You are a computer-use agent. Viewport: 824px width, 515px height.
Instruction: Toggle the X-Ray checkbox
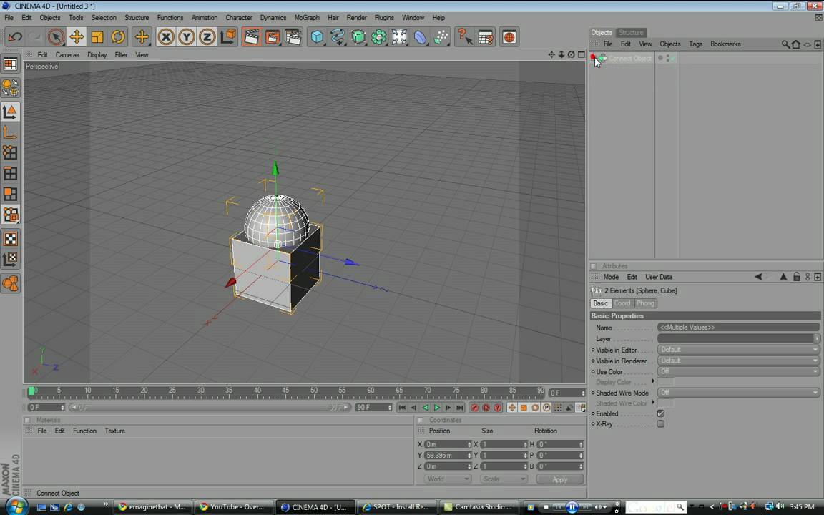tap(661, 423)
